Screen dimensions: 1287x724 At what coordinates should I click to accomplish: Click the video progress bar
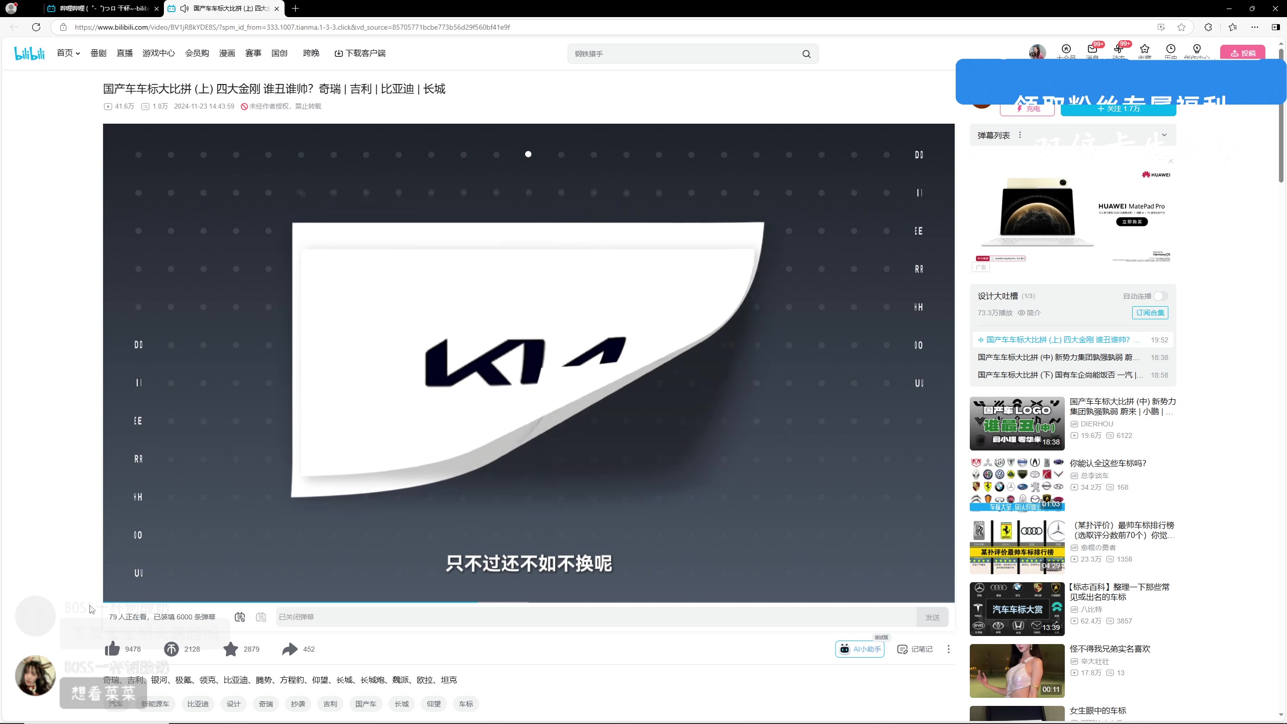pyautogui.click(x=528, y=602)
